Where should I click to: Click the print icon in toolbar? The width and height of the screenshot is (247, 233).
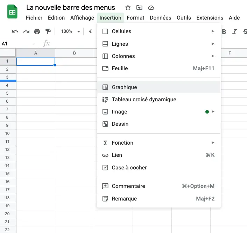click(x=37, y=31)
